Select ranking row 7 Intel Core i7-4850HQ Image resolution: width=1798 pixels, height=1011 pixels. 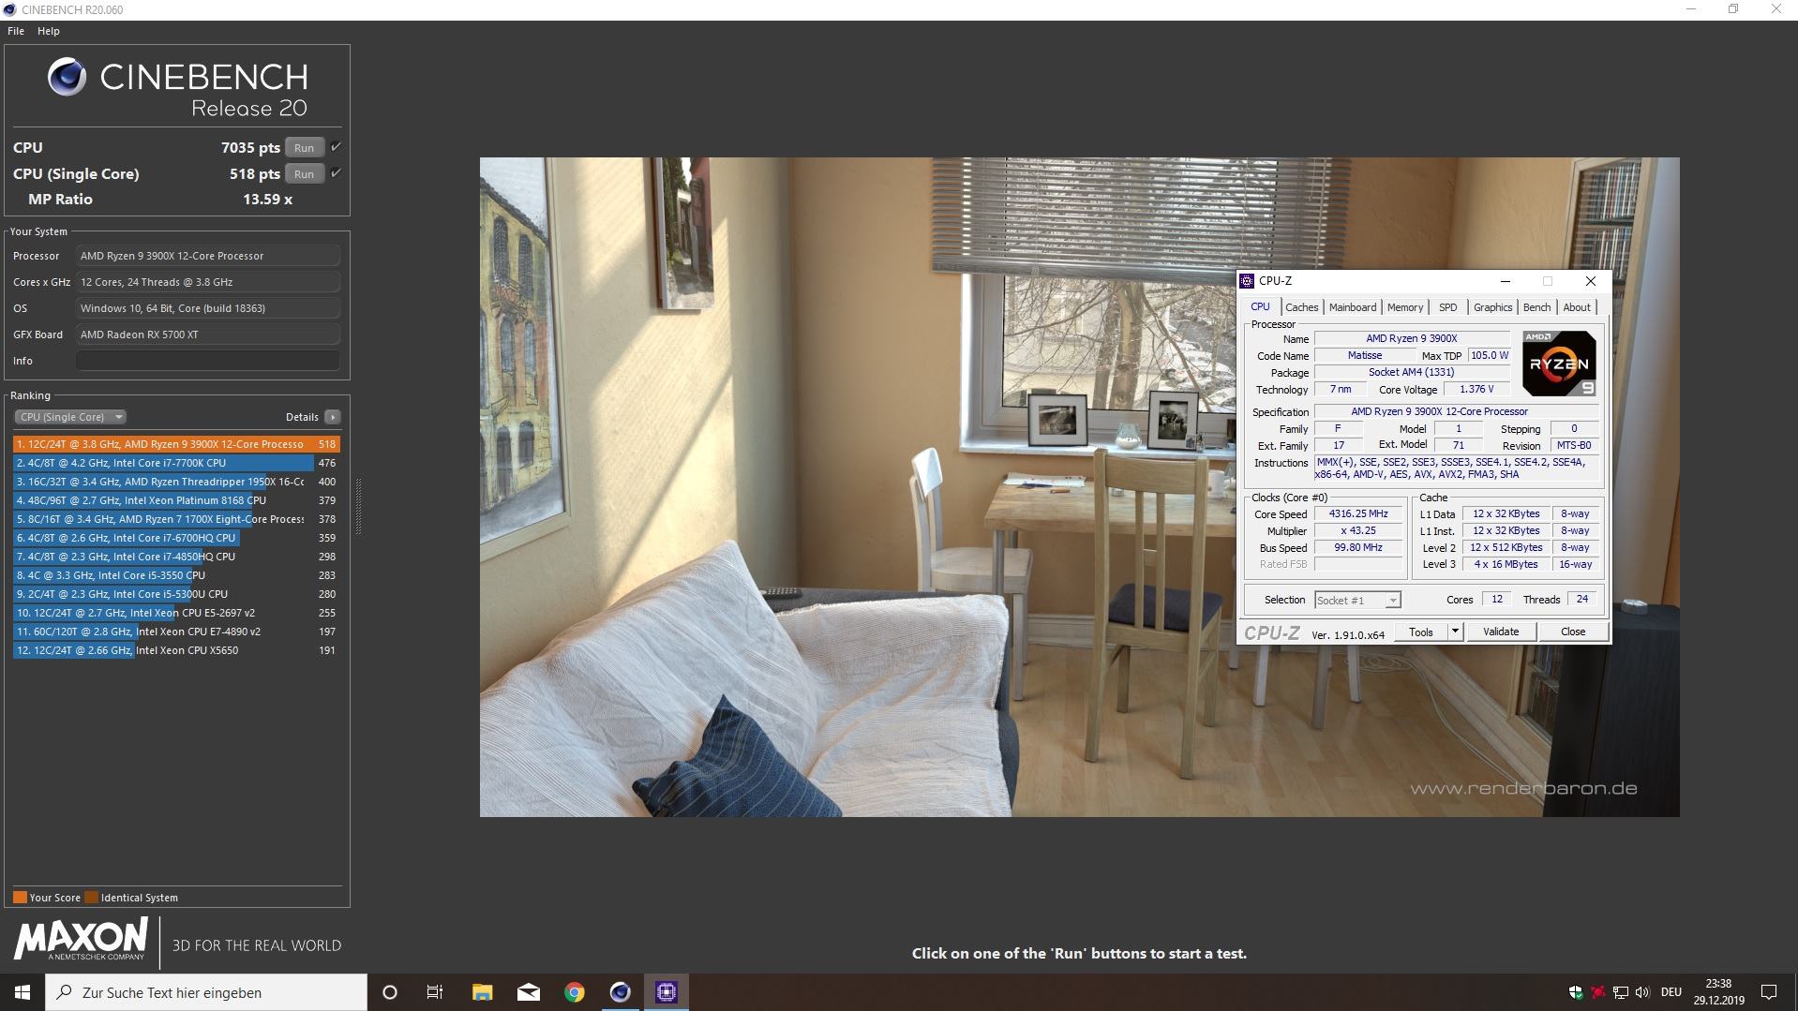[x=176, y=557]
